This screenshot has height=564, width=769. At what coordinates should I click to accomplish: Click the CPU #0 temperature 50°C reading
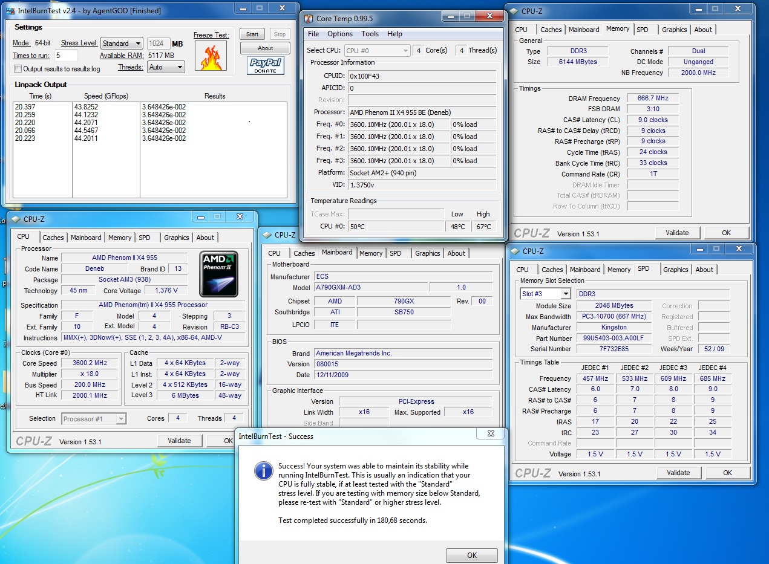[x=396, y=226]
